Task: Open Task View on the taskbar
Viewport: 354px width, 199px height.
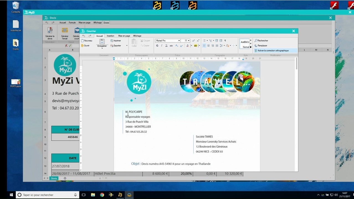Action: [x=84, y=195]
